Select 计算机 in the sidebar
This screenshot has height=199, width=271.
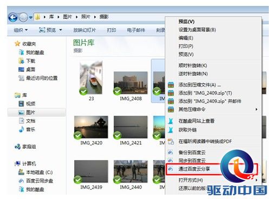(25, 163)
